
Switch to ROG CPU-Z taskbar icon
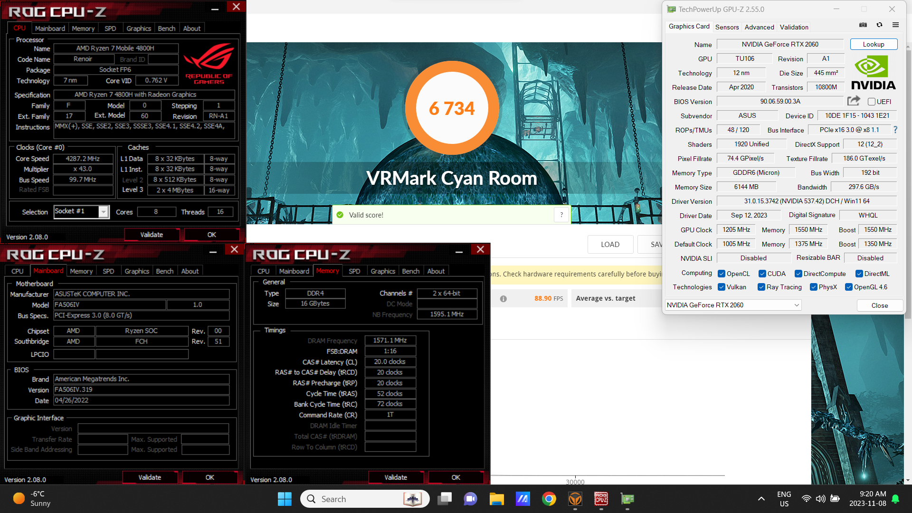pos(601,499)
